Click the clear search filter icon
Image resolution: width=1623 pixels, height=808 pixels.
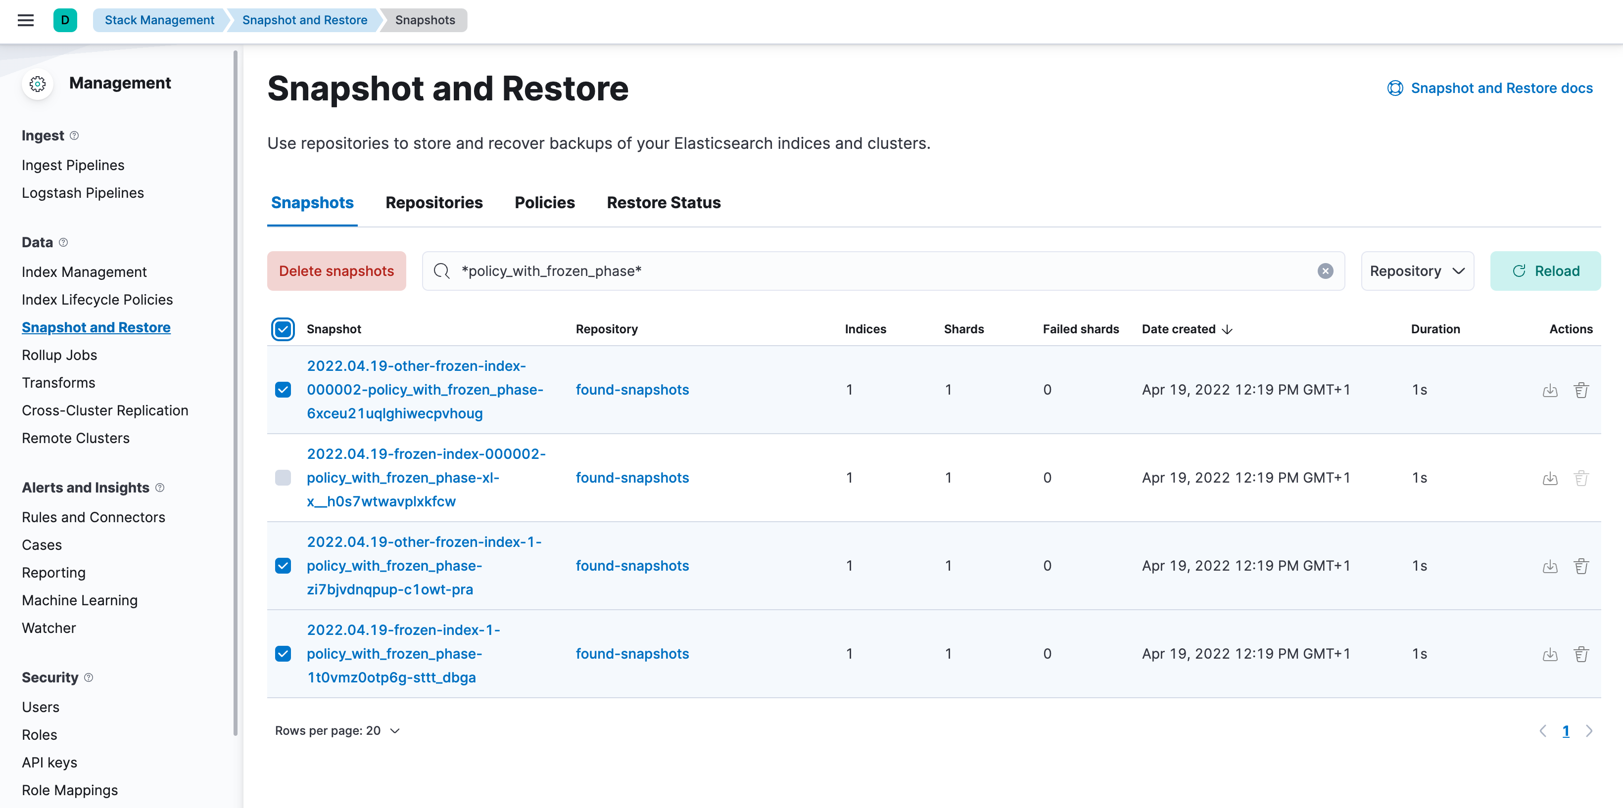coord(1325,271)
